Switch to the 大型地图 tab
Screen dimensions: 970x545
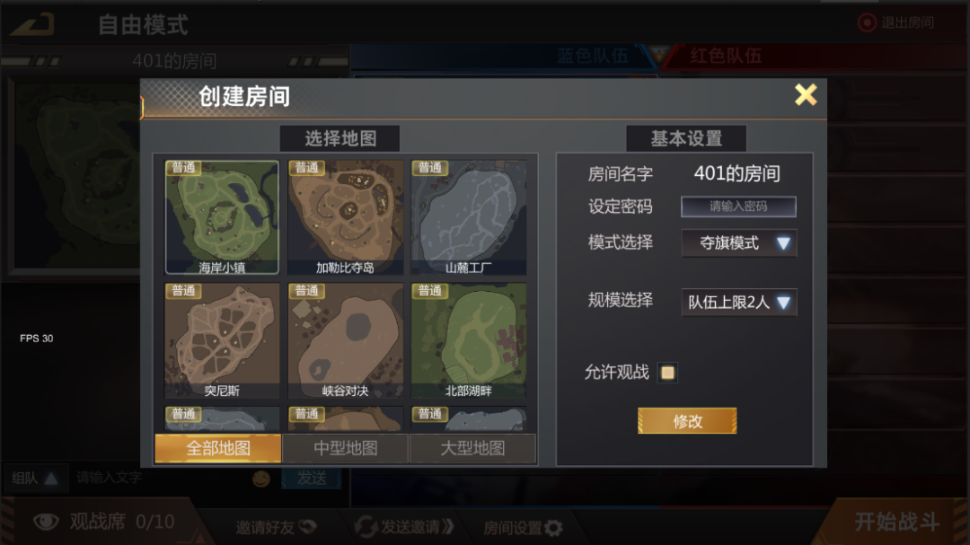coord(472,448)
